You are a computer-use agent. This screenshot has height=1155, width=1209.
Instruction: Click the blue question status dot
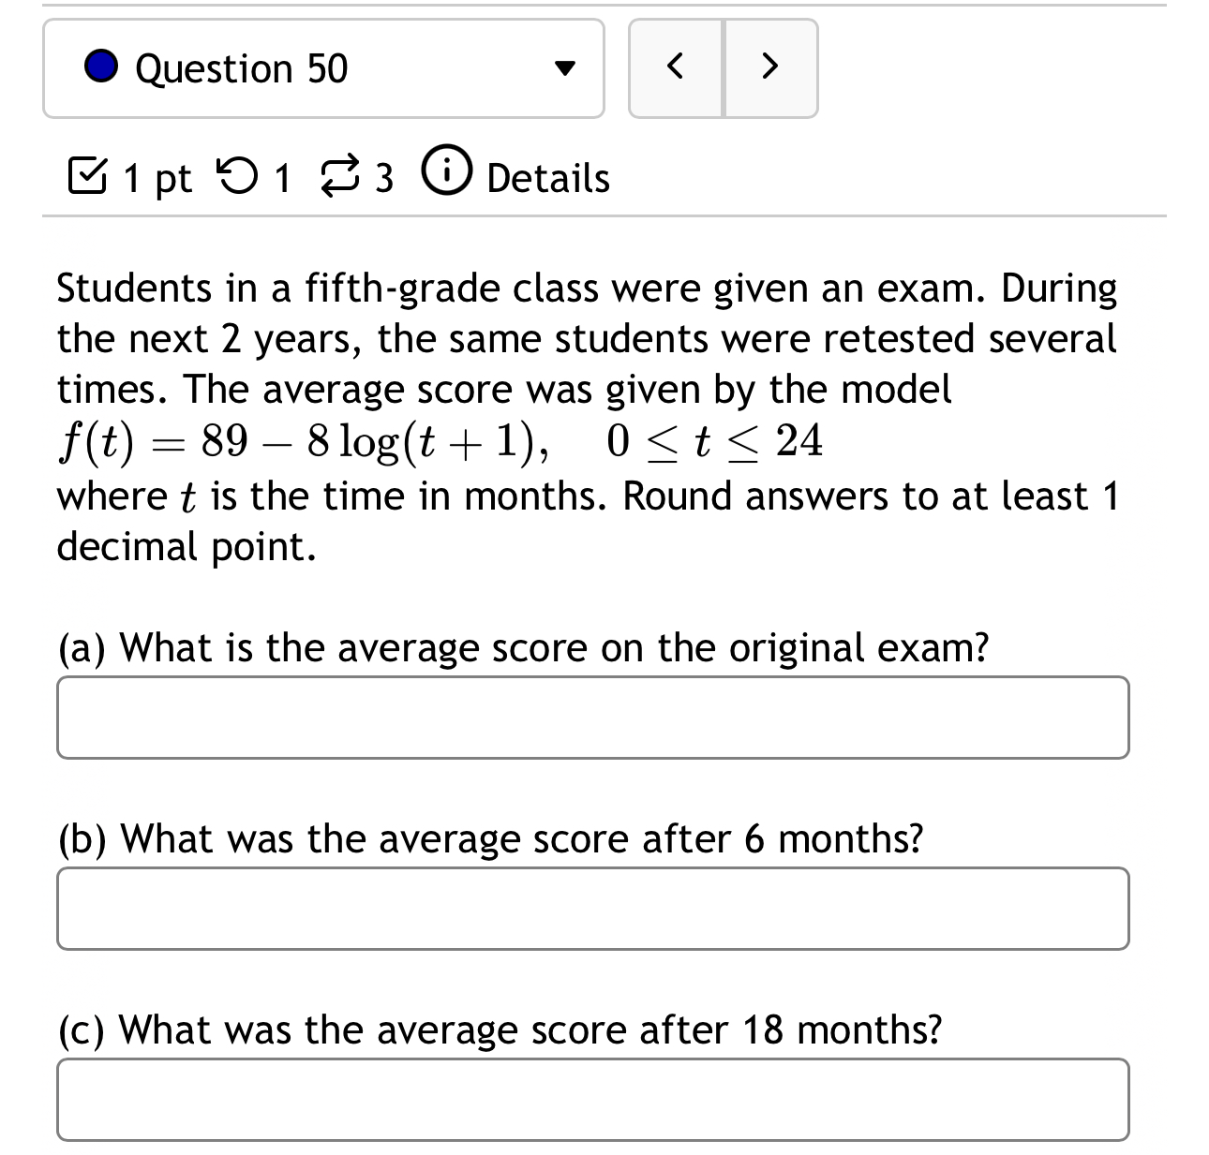point(98,67)
